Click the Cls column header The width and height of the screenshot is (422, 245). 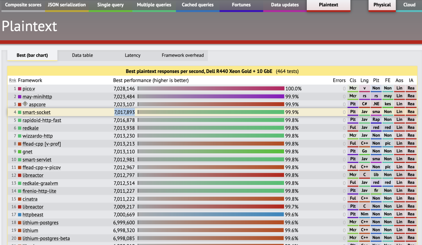point(353,80)
